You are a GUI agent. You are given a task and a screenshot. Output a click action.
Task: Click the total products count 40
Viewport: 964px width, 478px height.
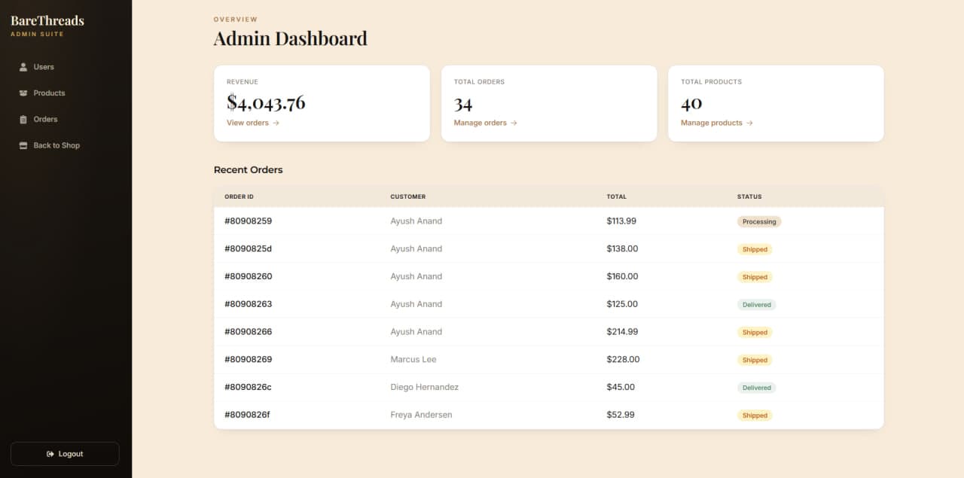click(x=691, y=103)
